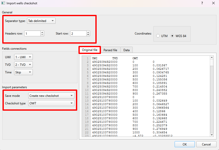Select the Original file tab

(x=90, y=50)
